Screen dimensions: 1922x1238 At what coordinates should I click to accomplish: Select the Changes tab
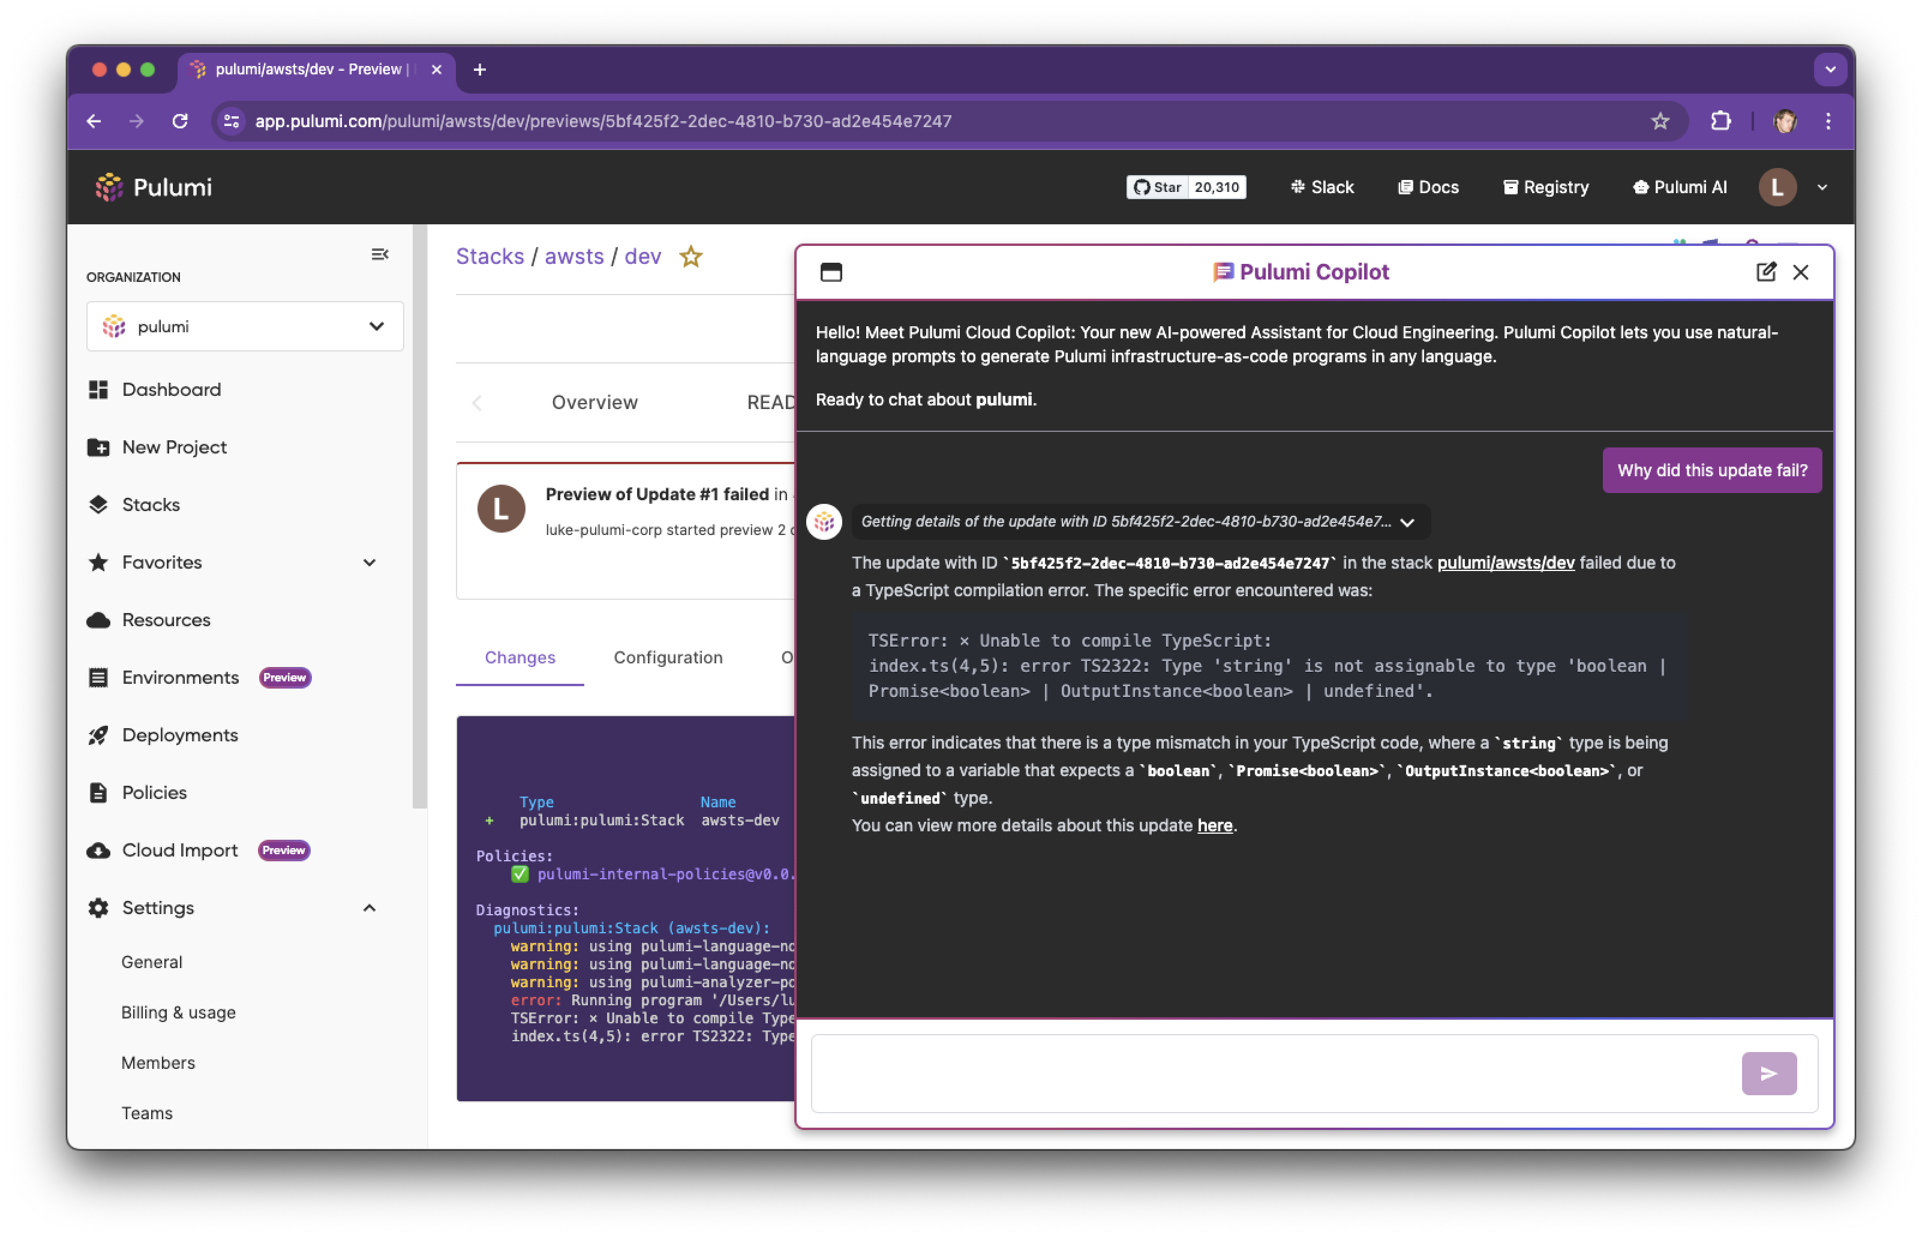coord(520,657)
